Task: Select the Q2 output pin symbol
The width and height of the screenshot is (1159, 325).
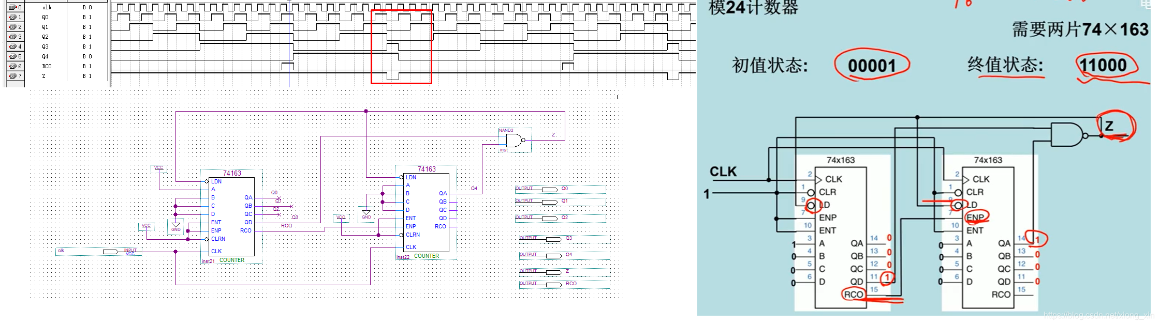Action: click(x=549, y=219)
